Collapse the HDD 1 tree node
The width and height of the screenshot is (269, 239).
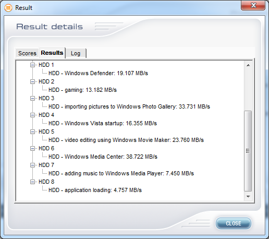point(32,65)
